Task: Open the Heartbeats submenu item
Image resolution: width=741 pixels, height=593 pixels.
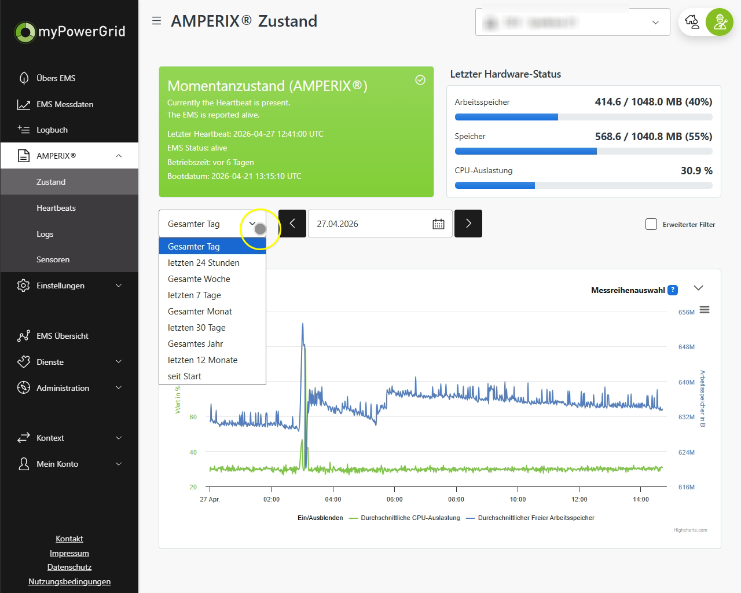Action: 69,208
